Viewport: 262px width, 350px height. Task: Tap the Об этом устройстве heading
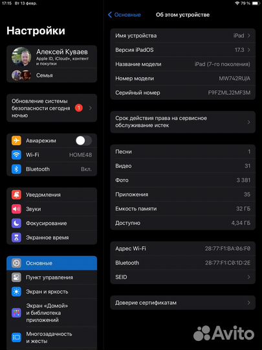point(182,15)
